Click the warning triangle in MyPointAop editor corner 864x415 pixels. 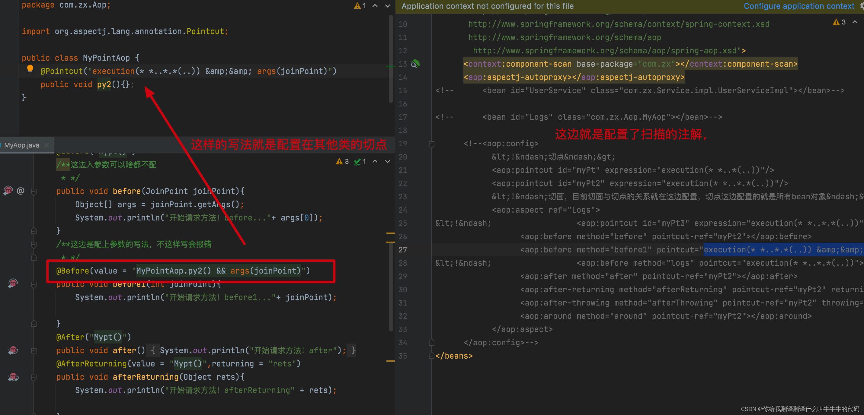pyautogui.click(x=357, y=6)
